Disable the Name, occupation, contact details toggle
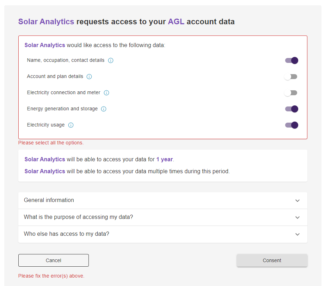Screen dimensions: 325x286 coord(292,60)
